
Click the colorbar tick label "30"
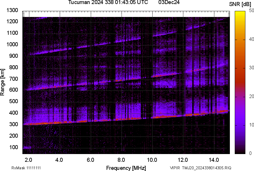click(252, 68)
